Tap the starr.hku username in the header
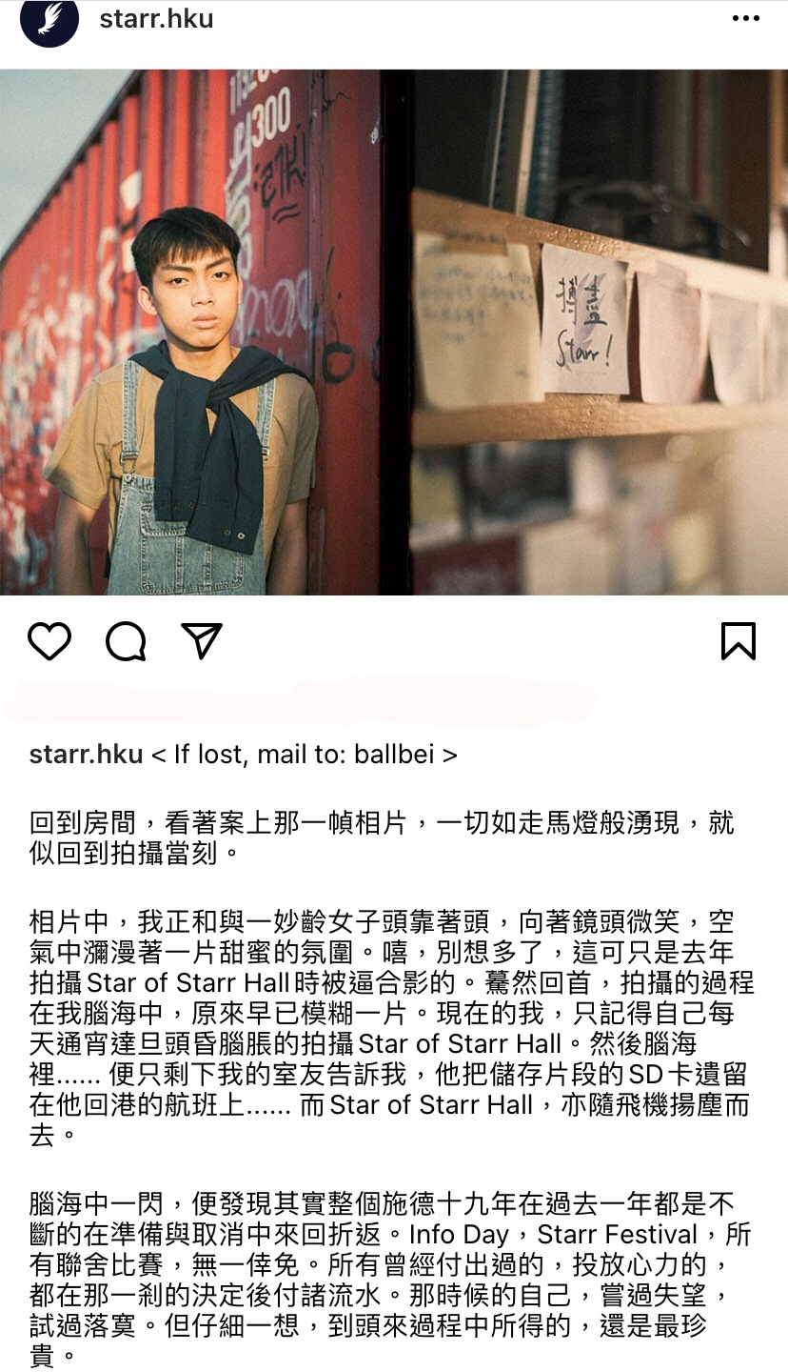This screenshot has height=1372, width=788. 156,18
